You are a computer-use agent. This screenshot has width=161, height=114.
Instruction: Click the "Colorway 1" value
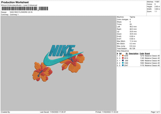pos(14,15)
